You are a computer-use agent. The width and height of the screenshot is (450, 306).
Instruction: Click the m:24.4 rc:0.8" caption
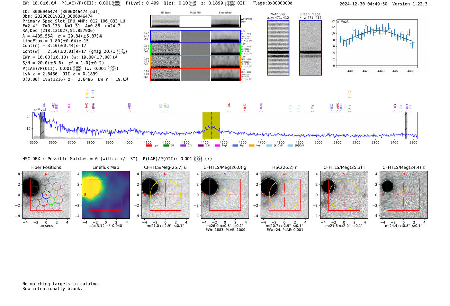(x=404, y=226)
